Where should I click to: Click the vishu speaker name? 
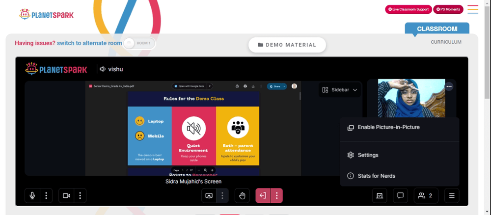115,69
